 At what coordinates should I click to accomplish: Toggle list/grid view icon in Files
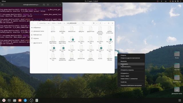point(94,23)
